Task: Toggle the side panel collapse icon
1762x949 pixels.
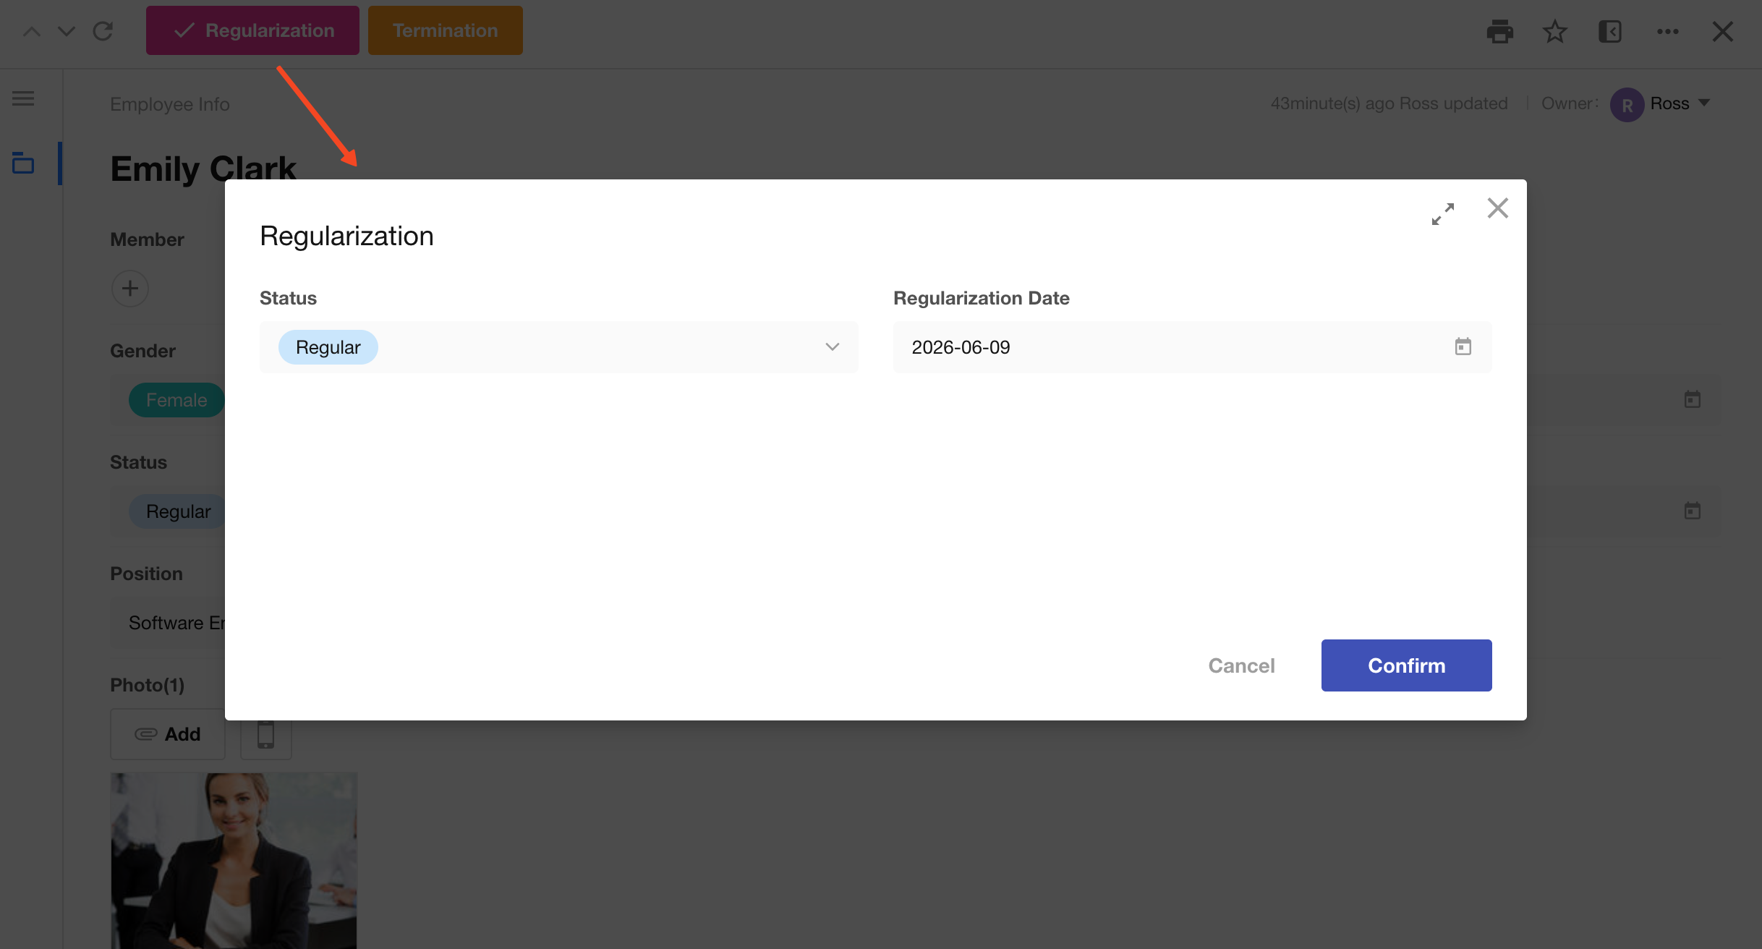Action: [1610, 31]
